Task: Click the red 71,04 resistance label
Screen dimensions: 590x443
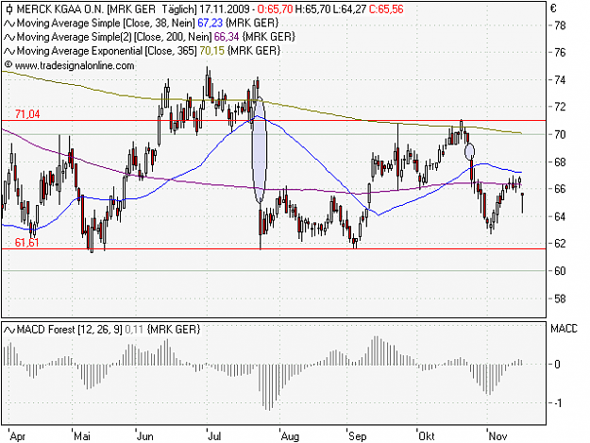Action: tap(27, 114)
